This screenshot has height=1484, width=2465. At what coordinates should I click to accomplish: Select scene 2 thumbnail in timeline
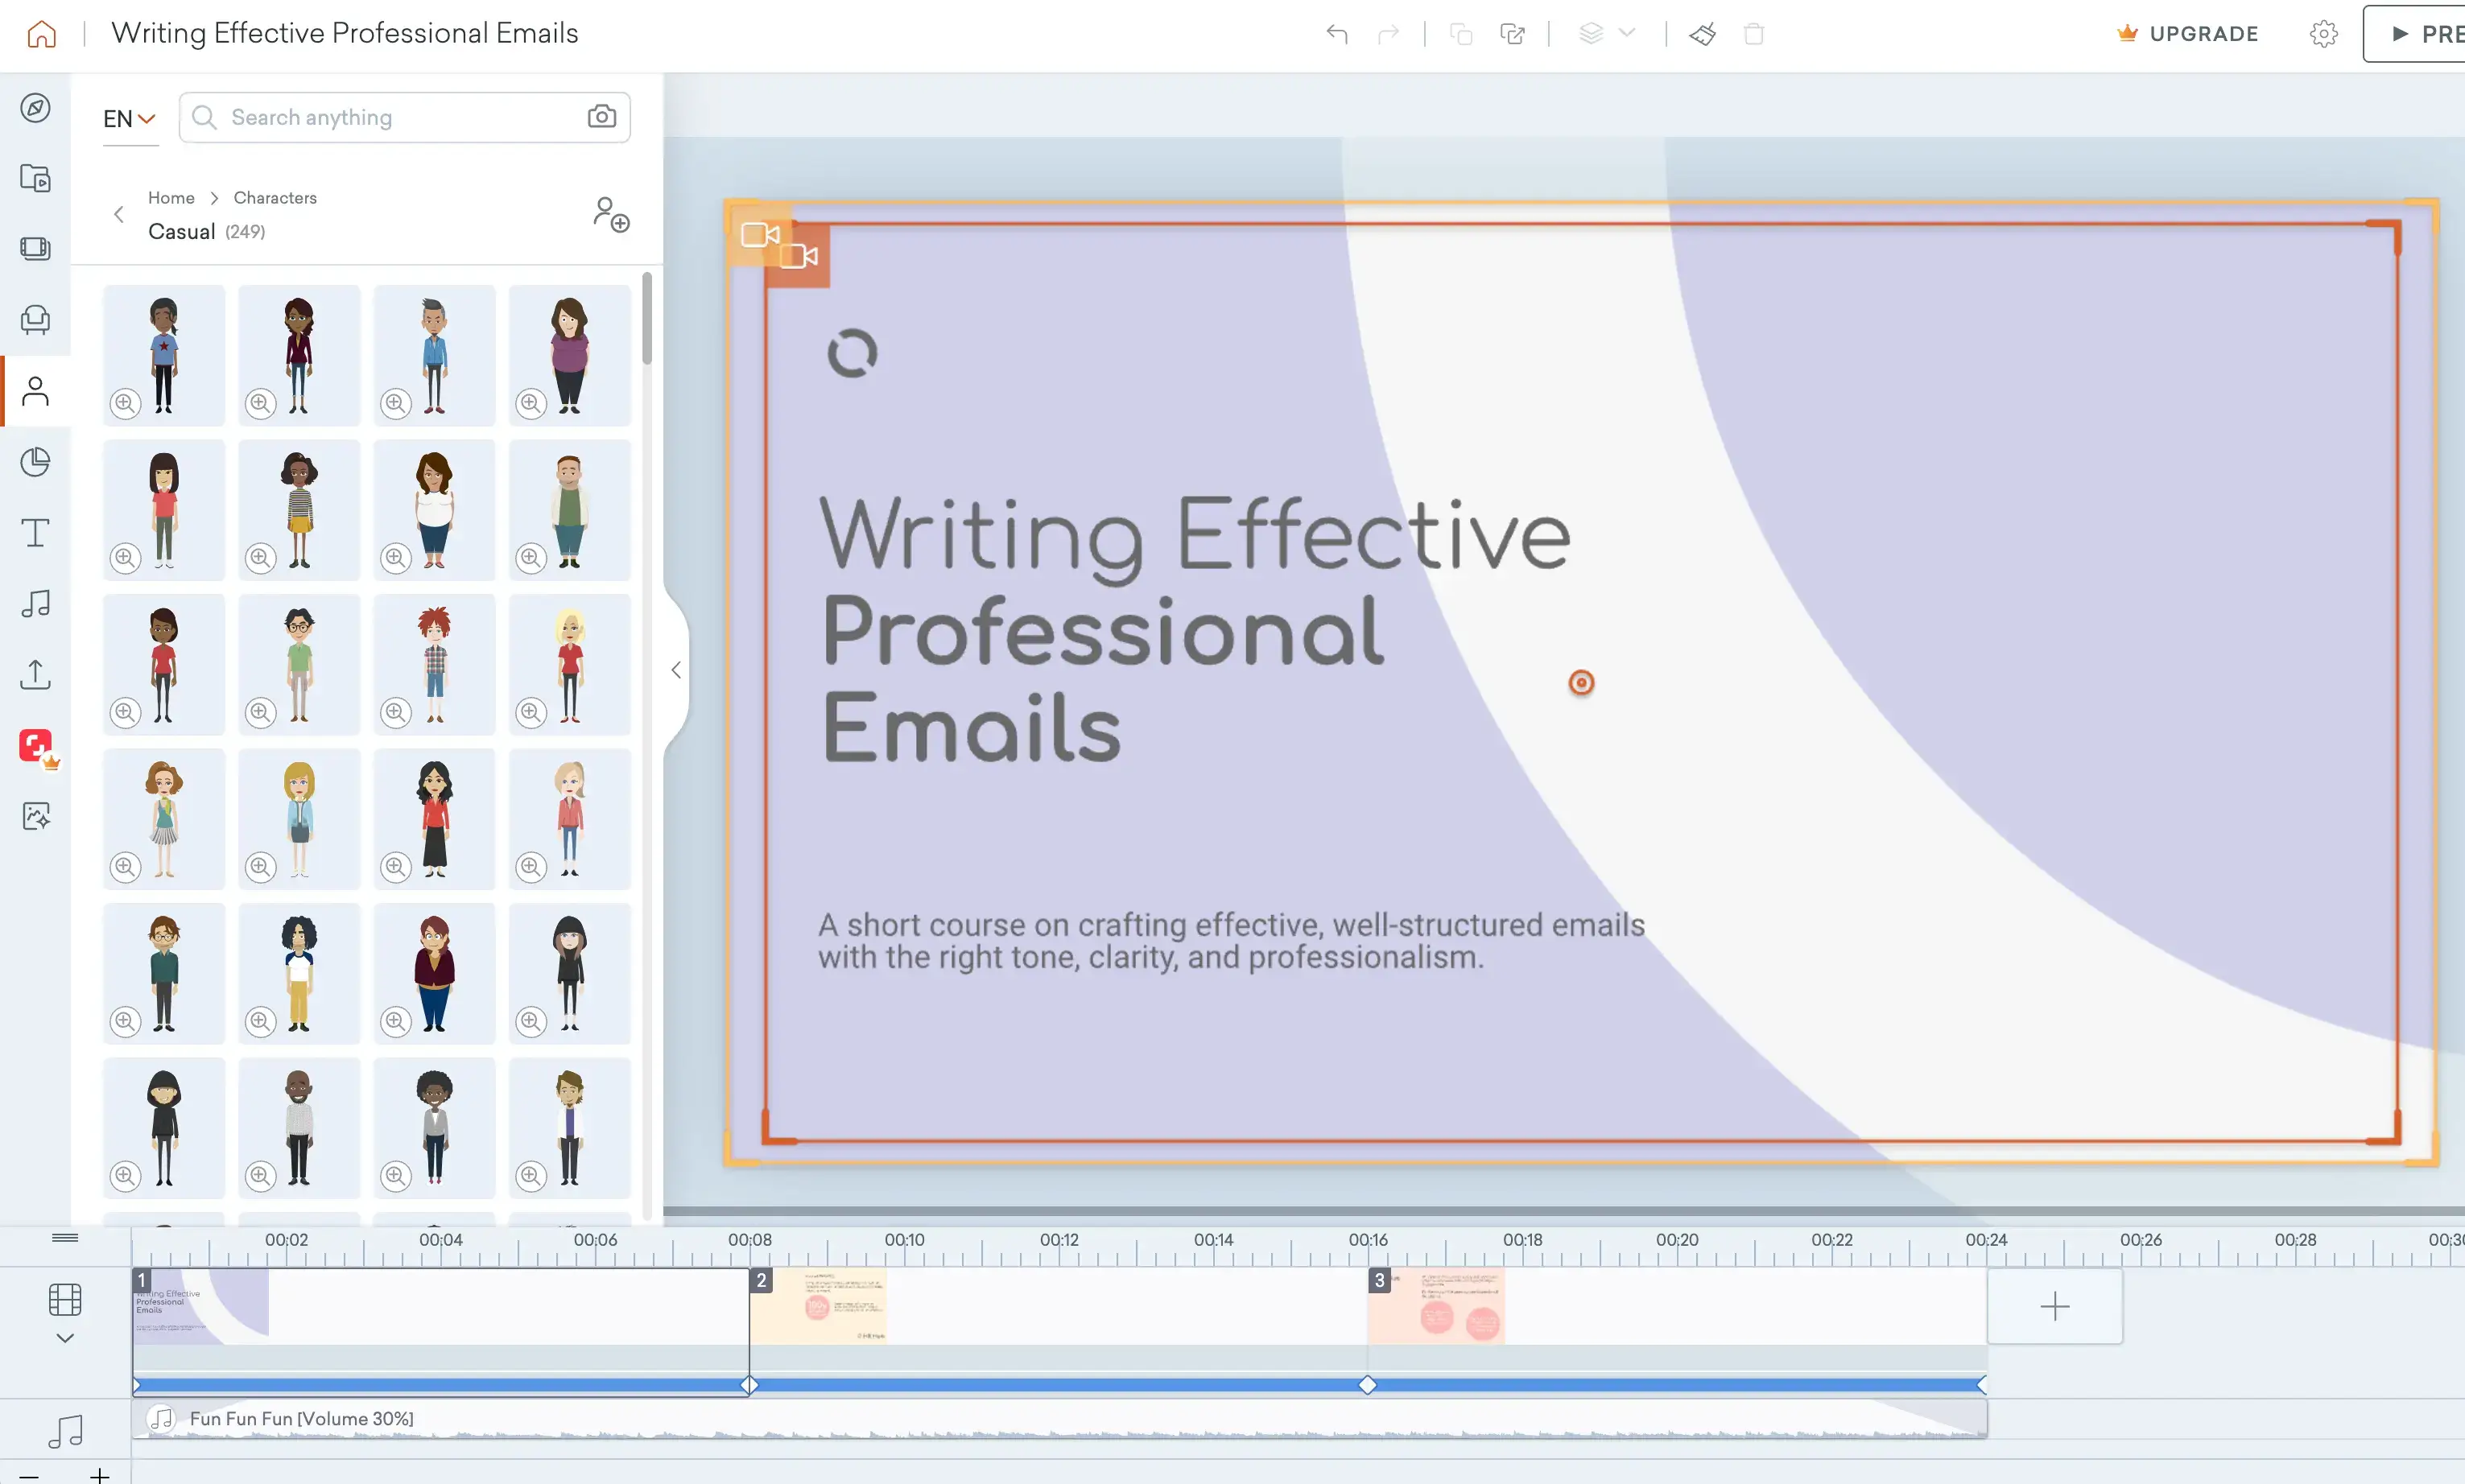click(x=818, y=1306)
